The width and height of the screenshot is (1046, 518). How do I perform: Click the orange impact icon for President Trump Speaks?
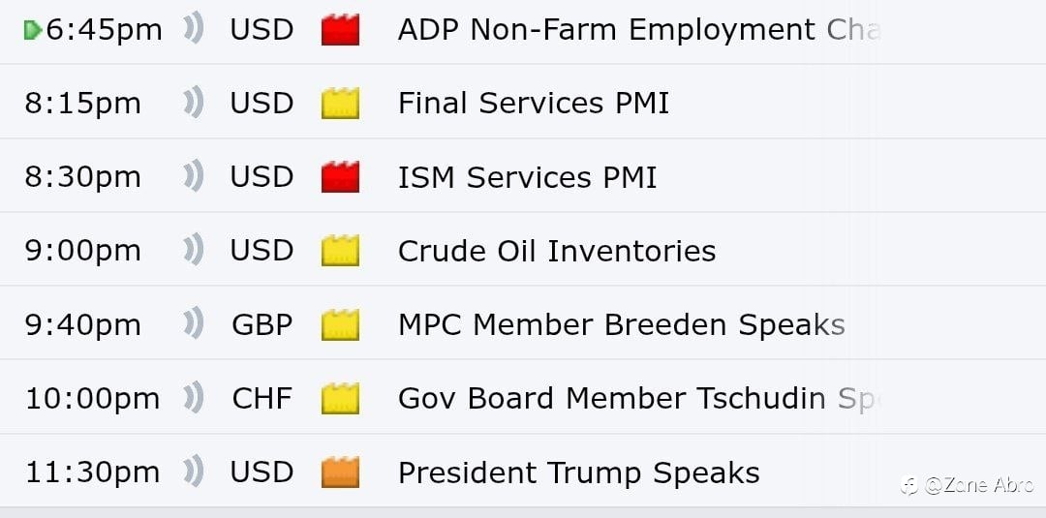pos(340,472)
